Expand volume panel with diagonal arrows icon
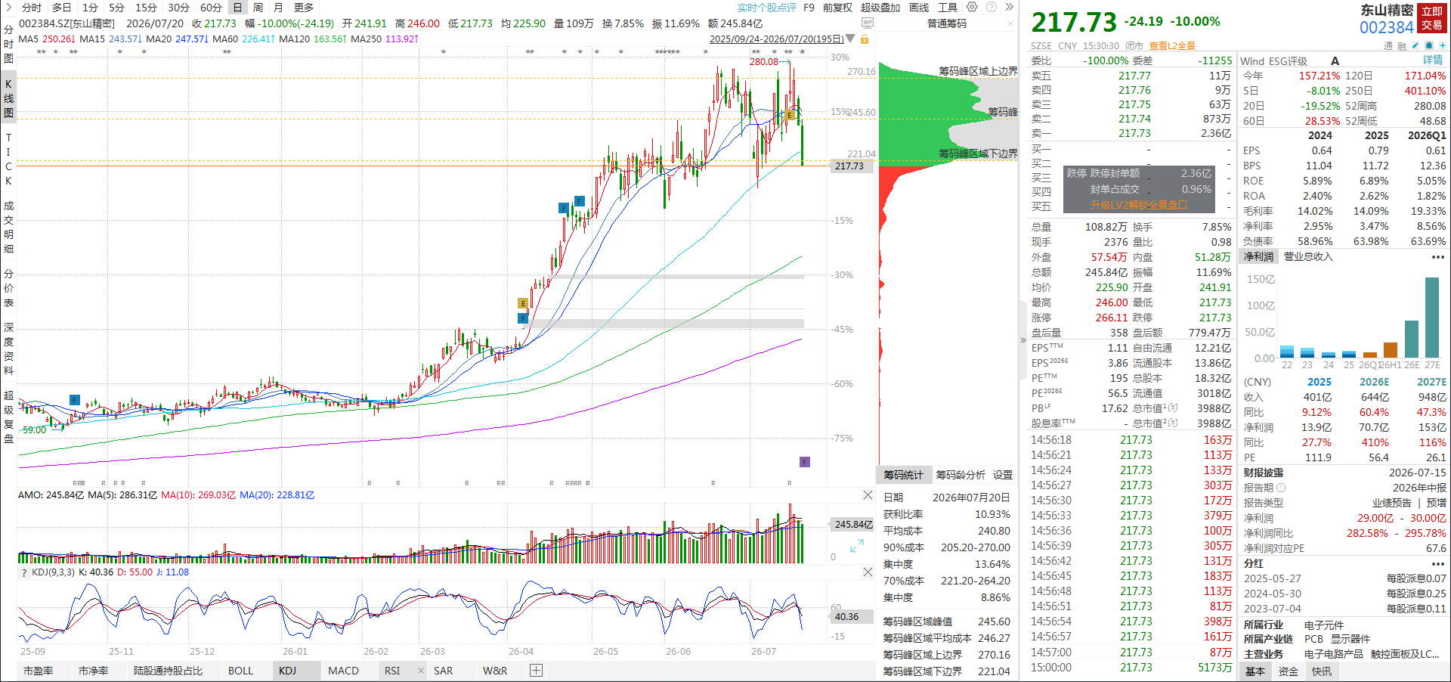 point(856,546)
